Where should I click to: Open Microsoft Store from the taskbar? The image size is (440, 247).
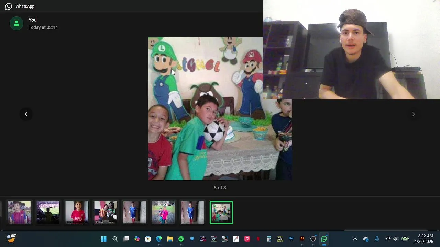coord(148,239)
